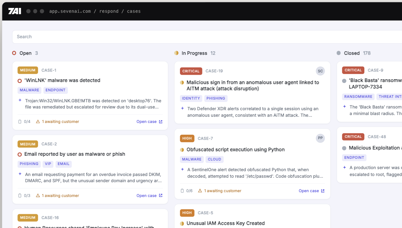This screenshot has height=228, width=402.
Task: Click the CLOUD tag on CASE-7
Action: click(214, 159)
